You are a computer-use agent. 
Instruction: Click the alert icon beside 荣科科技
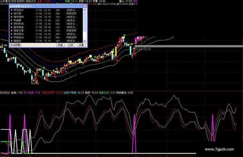(12, 24)
